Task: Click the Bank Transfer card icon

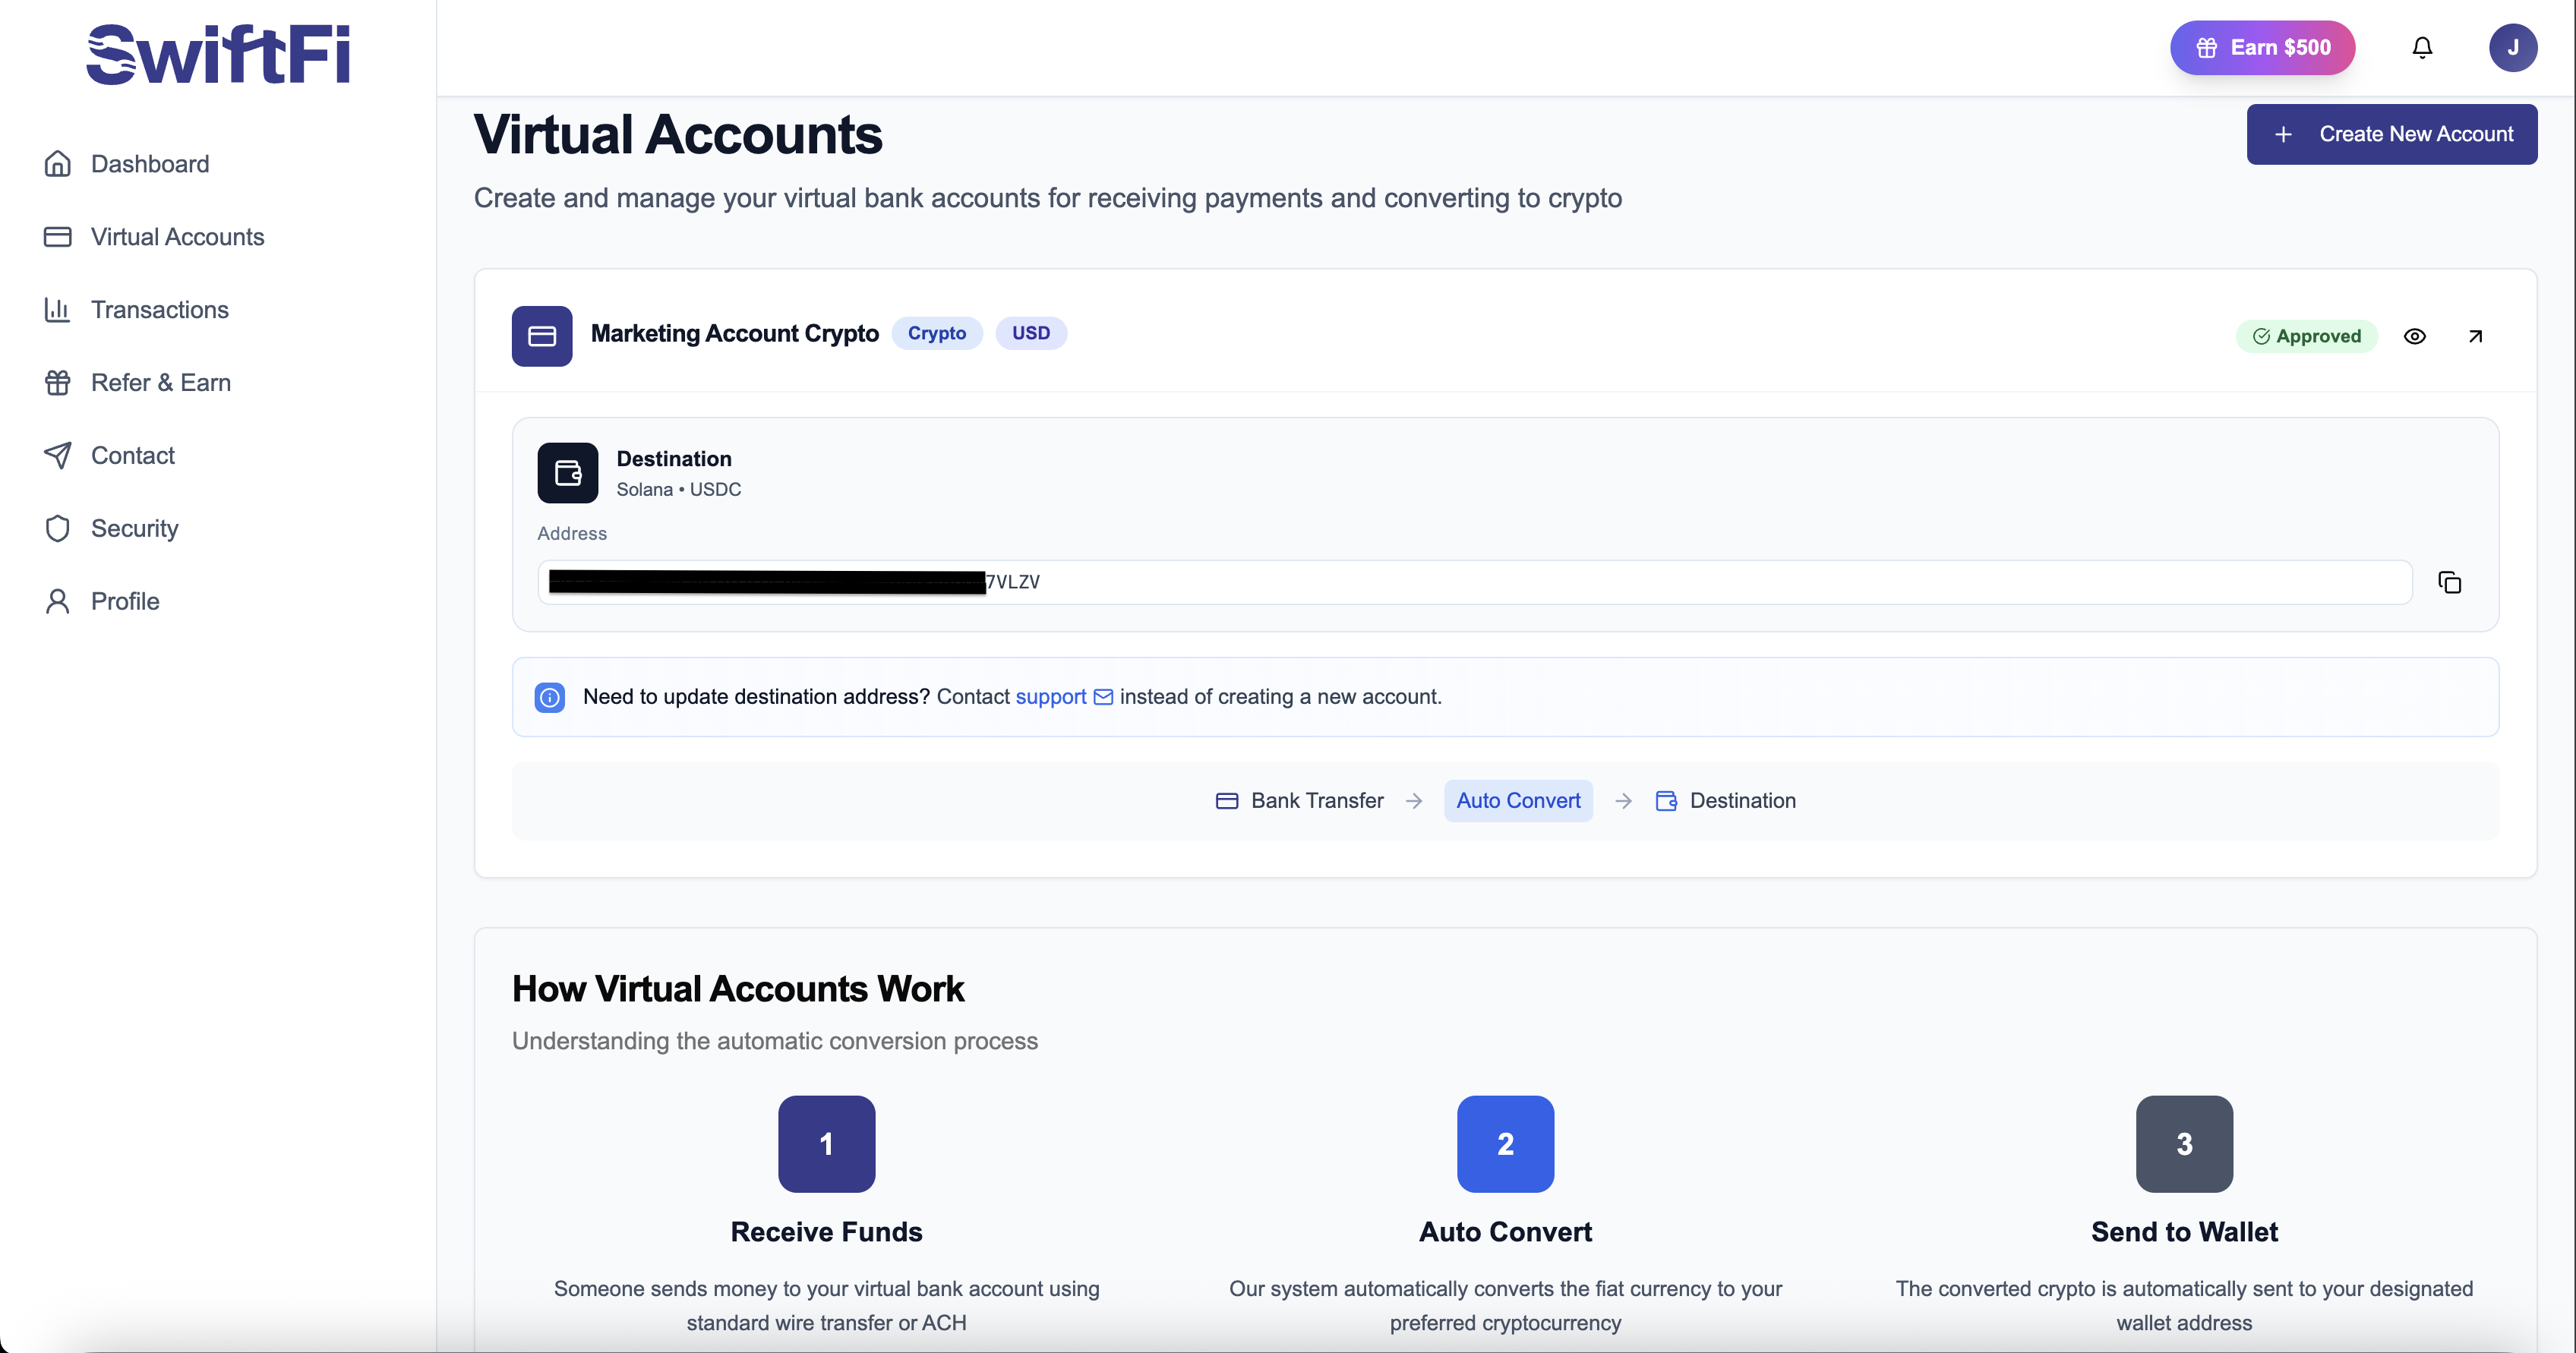Action: pos(1227,800)
